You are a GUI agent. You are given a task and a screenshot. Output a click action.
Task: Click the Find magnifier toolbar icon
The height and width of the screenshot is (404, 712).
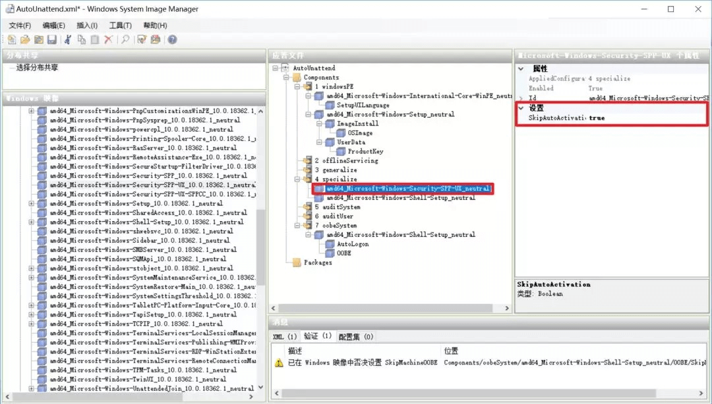[125, 40]
